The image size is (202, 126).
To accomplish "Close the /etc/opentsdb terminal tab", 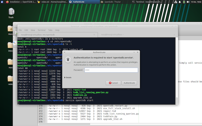I will [x=94, y=35].
